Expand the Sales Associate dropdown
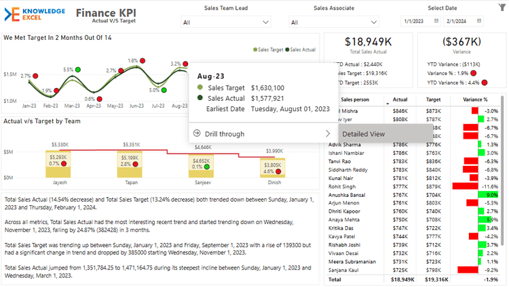 (375, 22)
